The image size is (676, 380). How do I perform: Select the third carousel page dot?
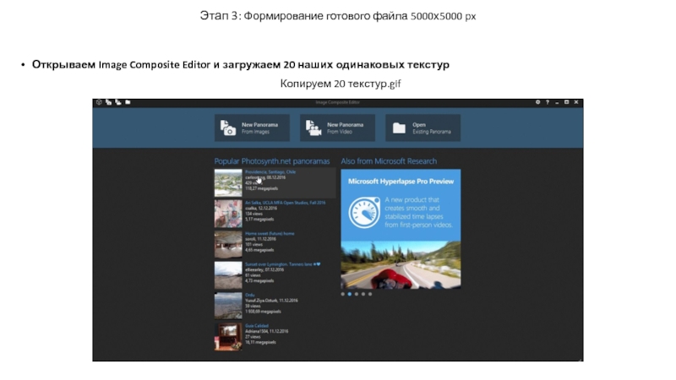[x=357, y=294]
